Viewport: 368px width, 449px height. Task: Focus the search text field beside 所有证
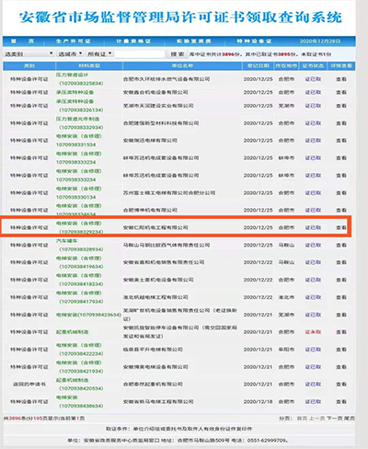(x=140, y=54)
